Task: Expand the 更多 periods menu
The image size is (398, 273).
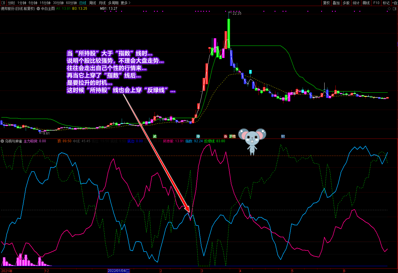Action: 125,3
